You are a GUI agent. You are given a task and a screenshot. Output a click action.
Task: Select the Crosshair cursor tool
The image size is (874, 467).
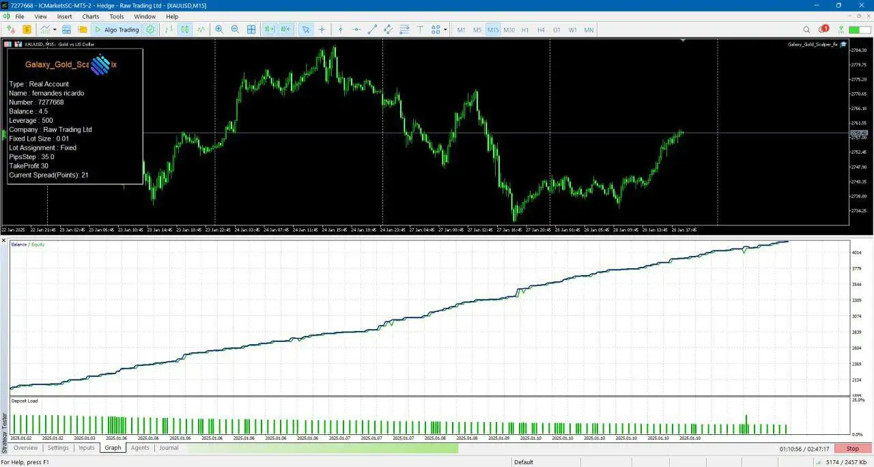click(322, 29)
